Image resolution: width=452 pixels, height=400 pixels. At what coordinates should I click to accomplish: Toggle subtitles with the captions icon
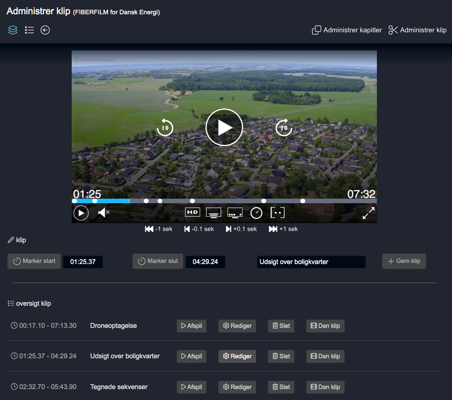[214, 212]
